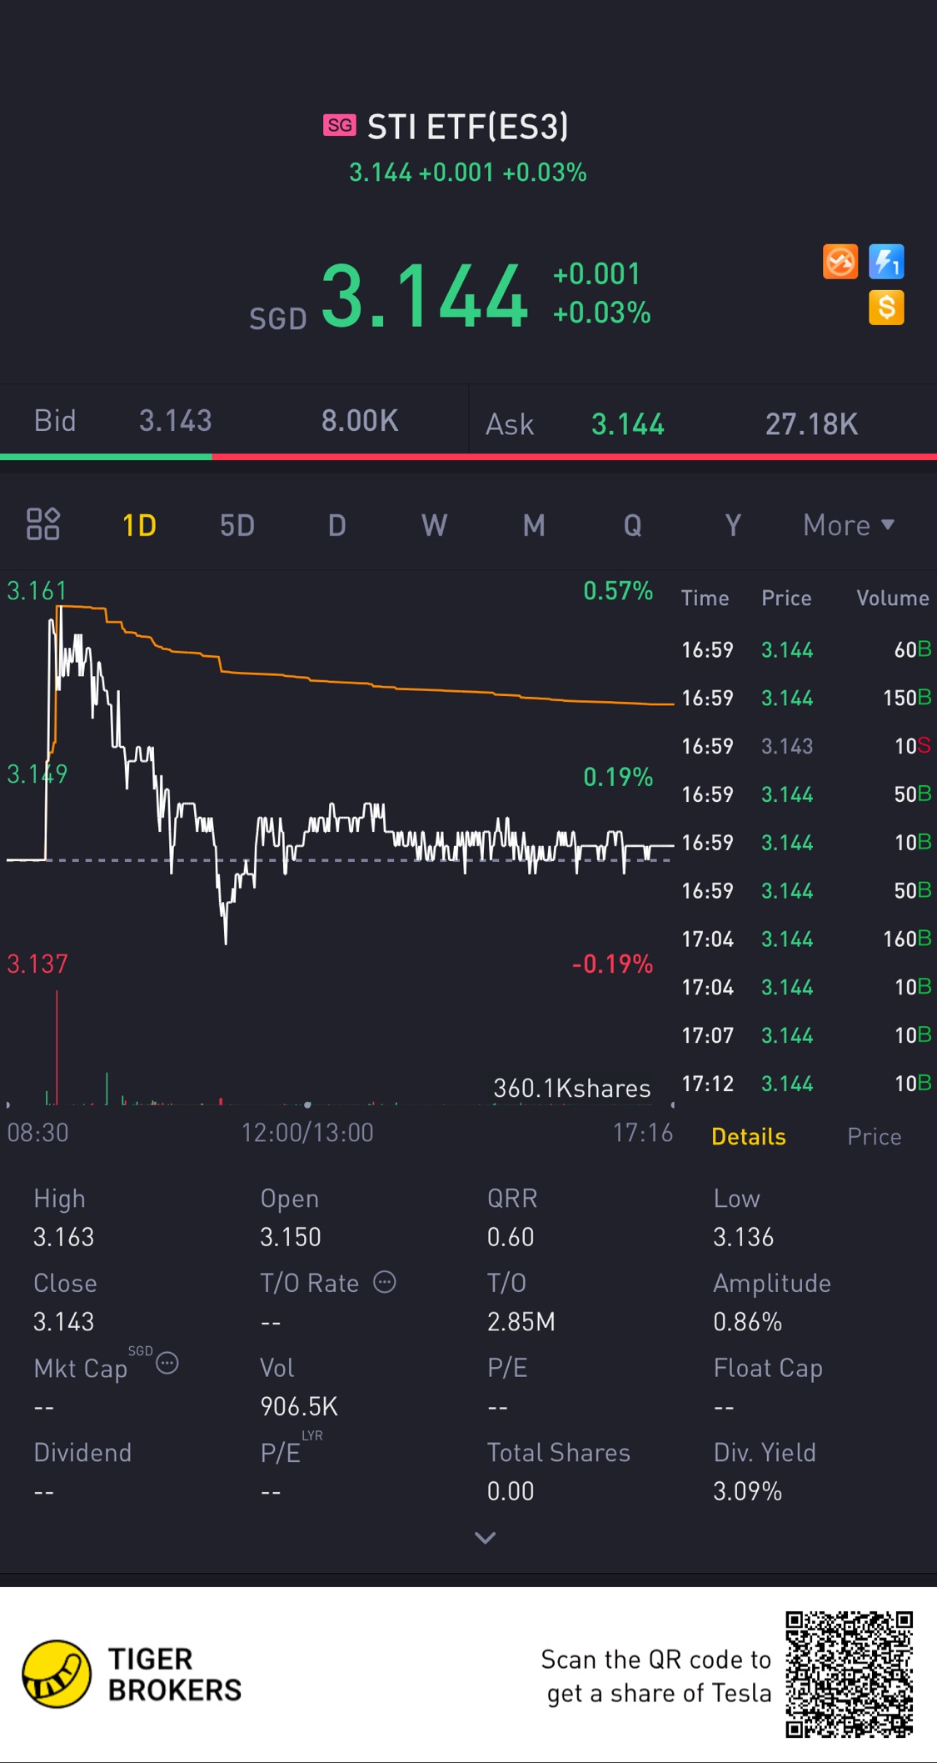Tap the Close value 3.143

[63, 1322]
